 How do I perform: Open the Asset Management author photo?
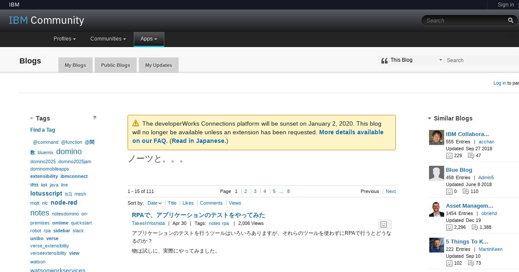point(436,209)
